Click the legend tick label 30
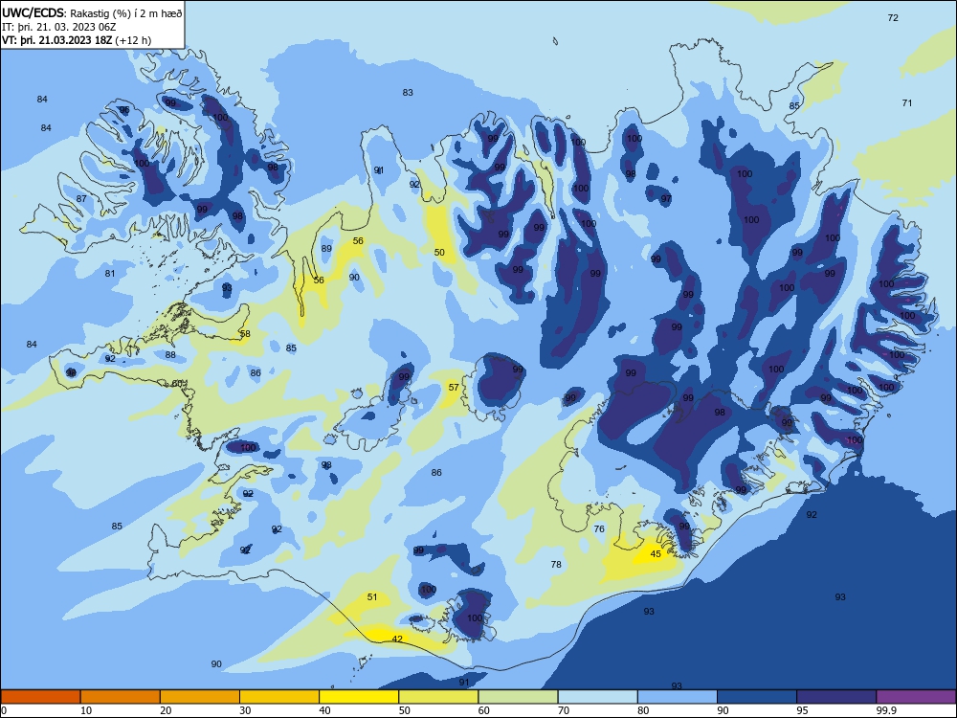Screen dimensions: 957x718 (245, 710)
